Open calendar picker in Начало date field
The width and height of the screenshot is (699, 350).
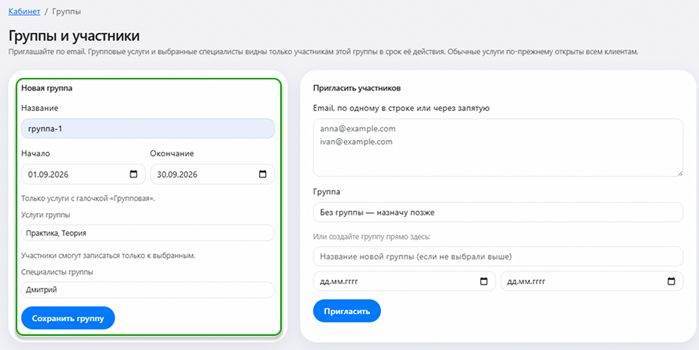(x=133, y=174)
